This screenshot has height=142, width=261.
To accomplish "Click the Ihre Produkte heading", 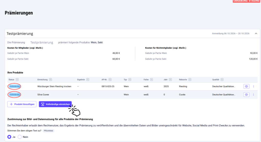I will [x=15, y=73].
